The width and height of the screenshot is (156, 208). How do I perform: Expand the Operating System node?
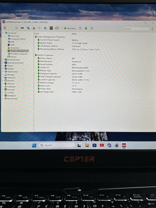point(3,63)
